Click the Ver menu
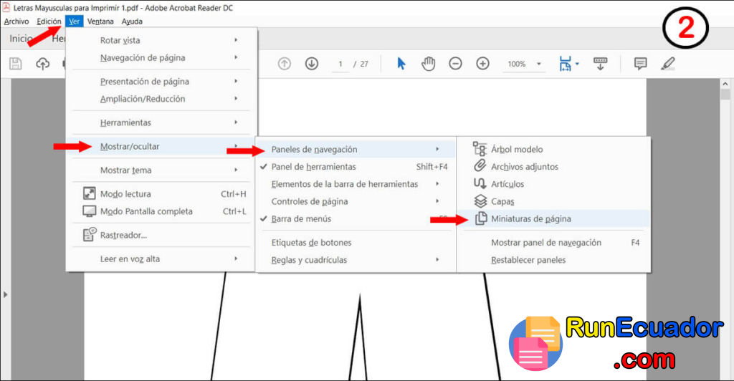Screen dimensions: 734x381 tap(74, 21)
